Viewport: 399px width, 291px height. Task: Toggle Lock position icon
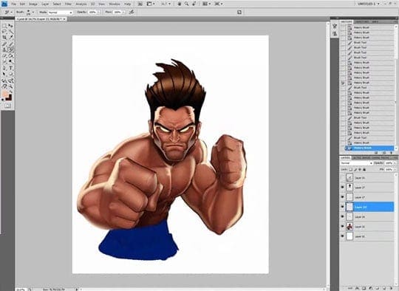click(360, 169)
